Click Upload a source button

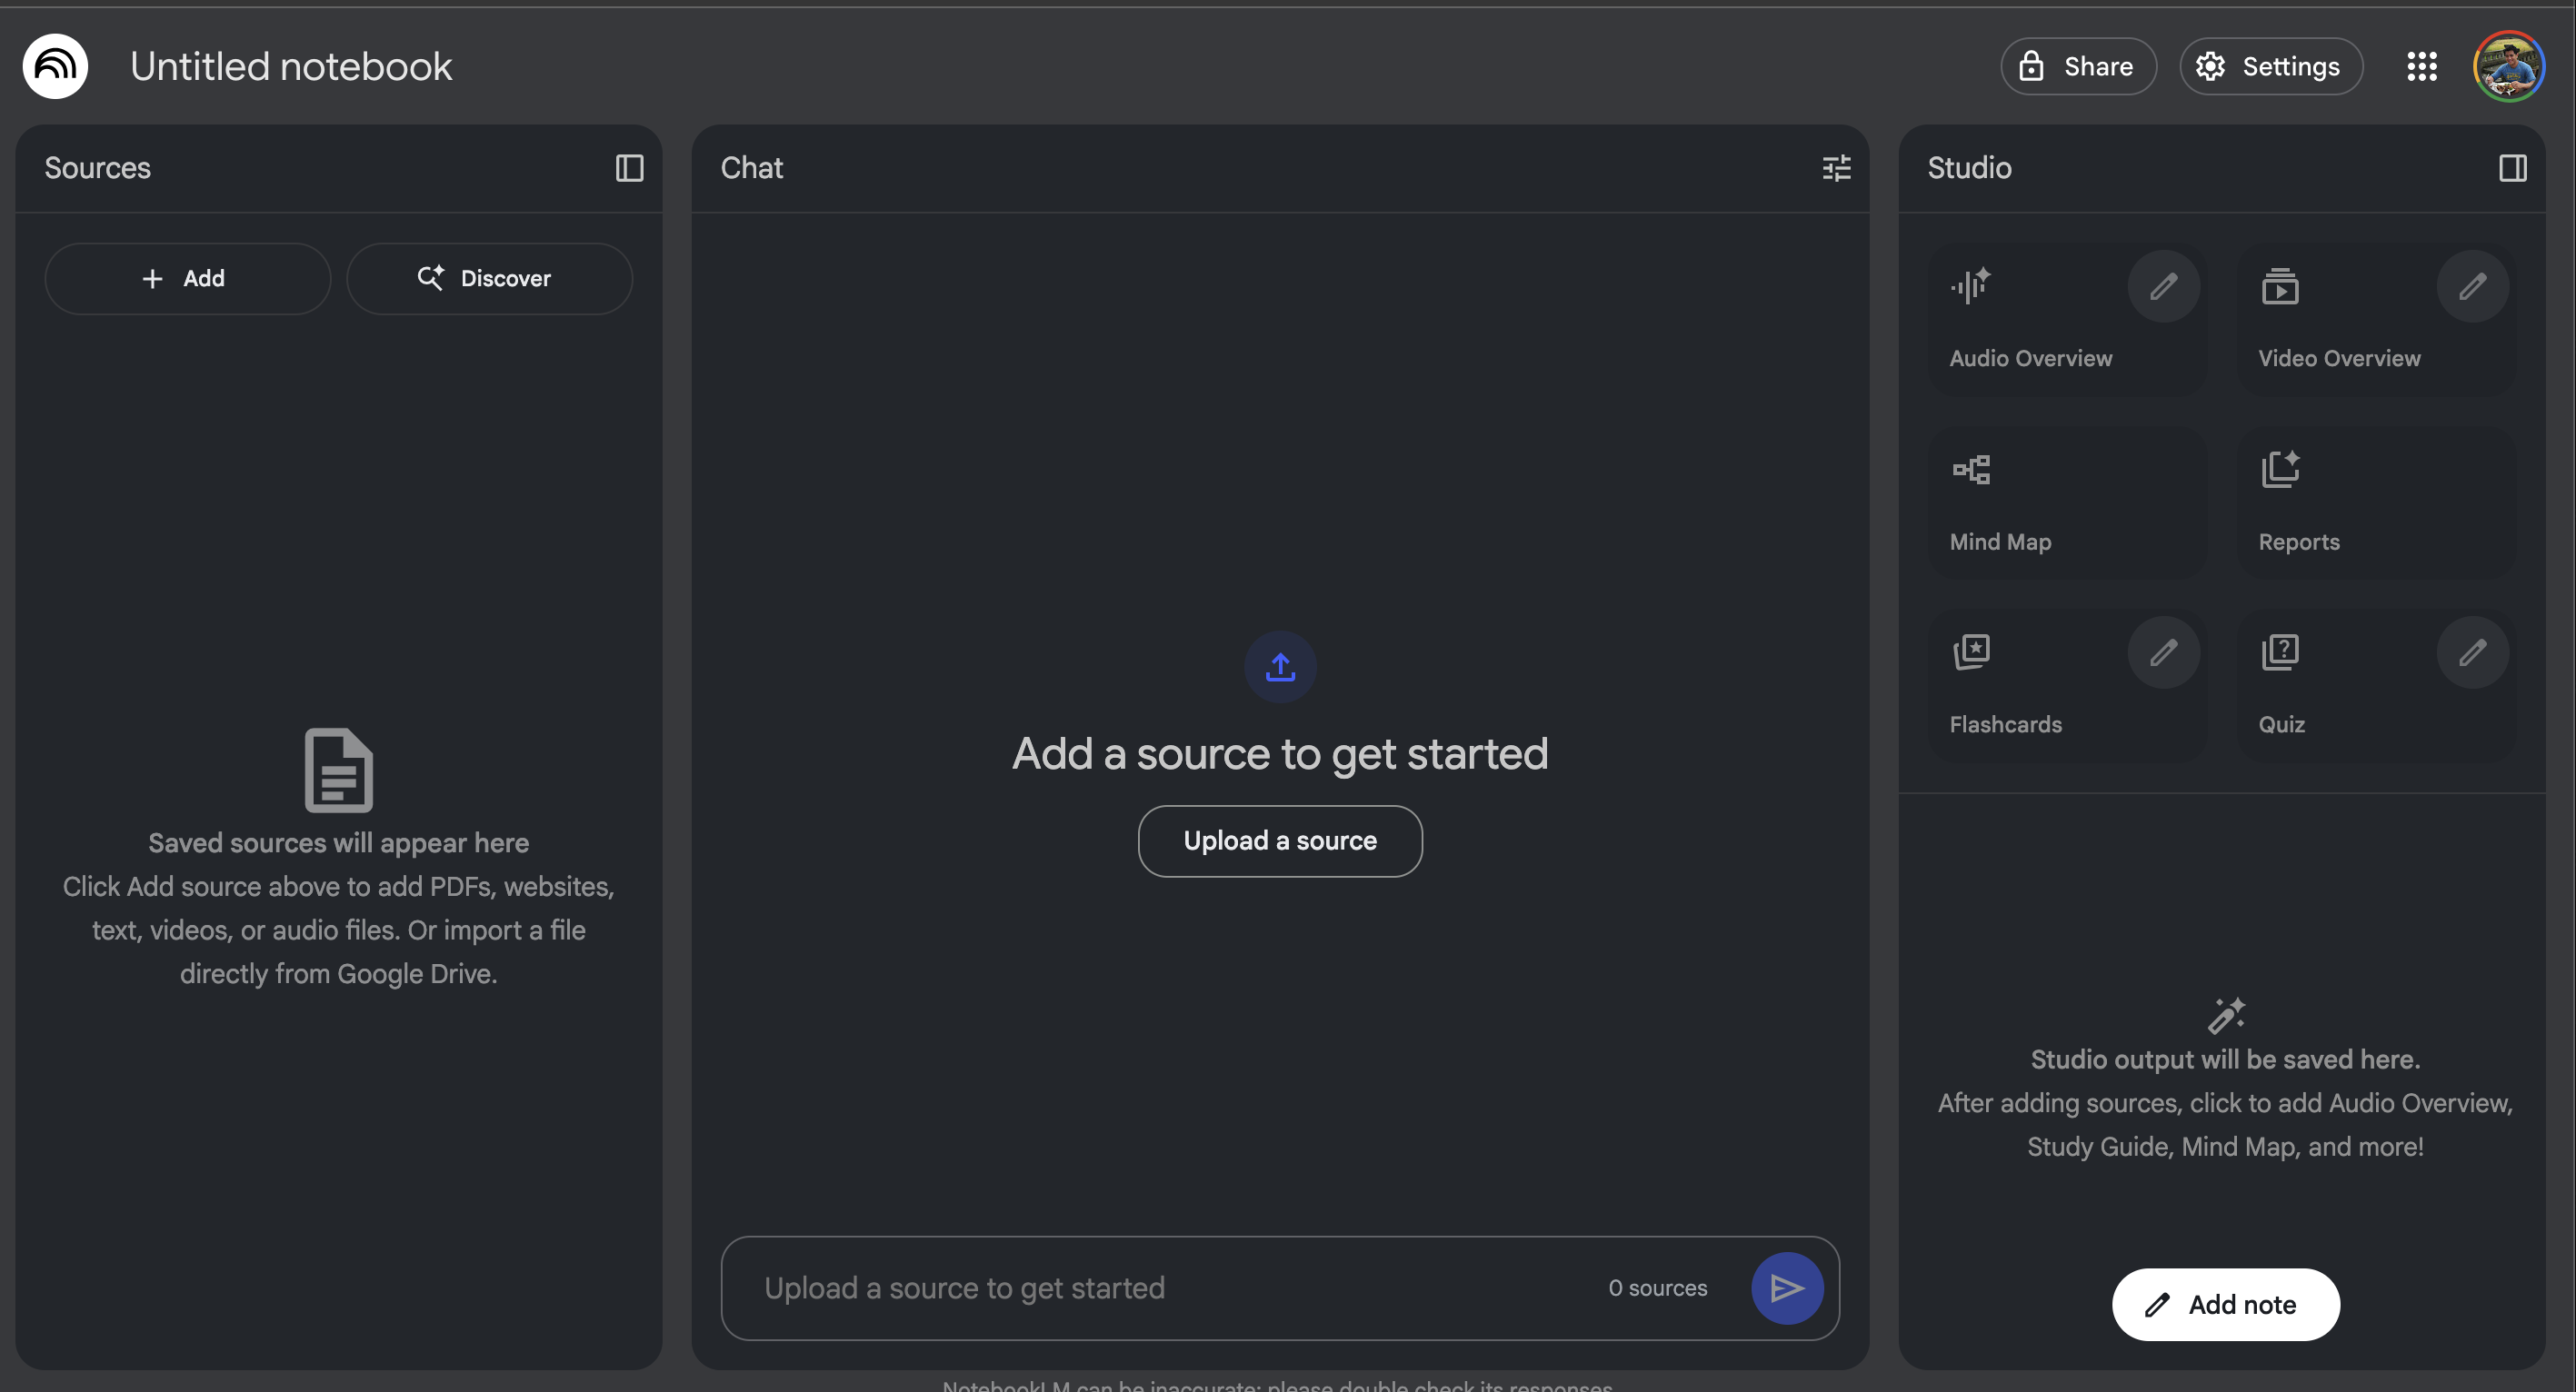tap(1280, 840)
